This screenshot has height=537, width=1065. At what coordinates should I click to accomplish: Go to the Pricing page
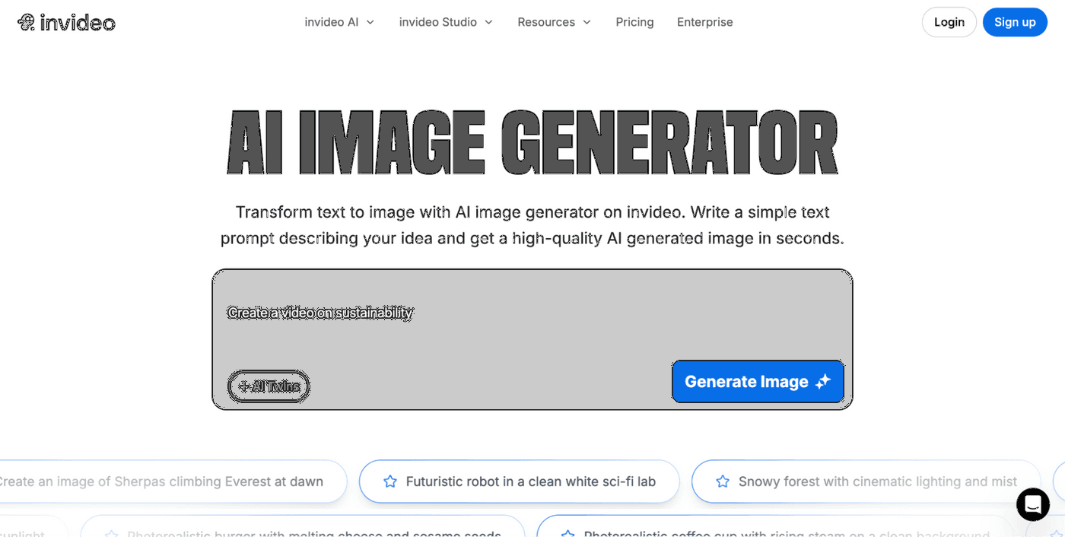pyautogui.click(x=634, y=22)
